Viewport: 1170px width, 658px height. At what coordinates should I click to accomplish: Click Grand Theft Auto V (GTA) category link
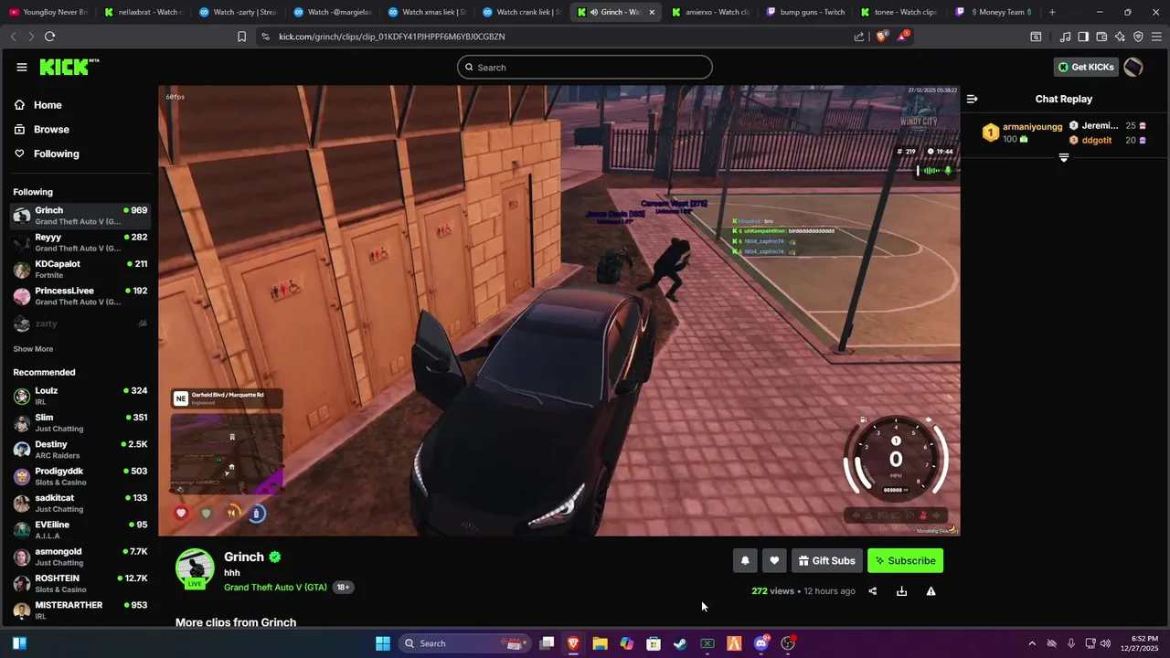275,587
